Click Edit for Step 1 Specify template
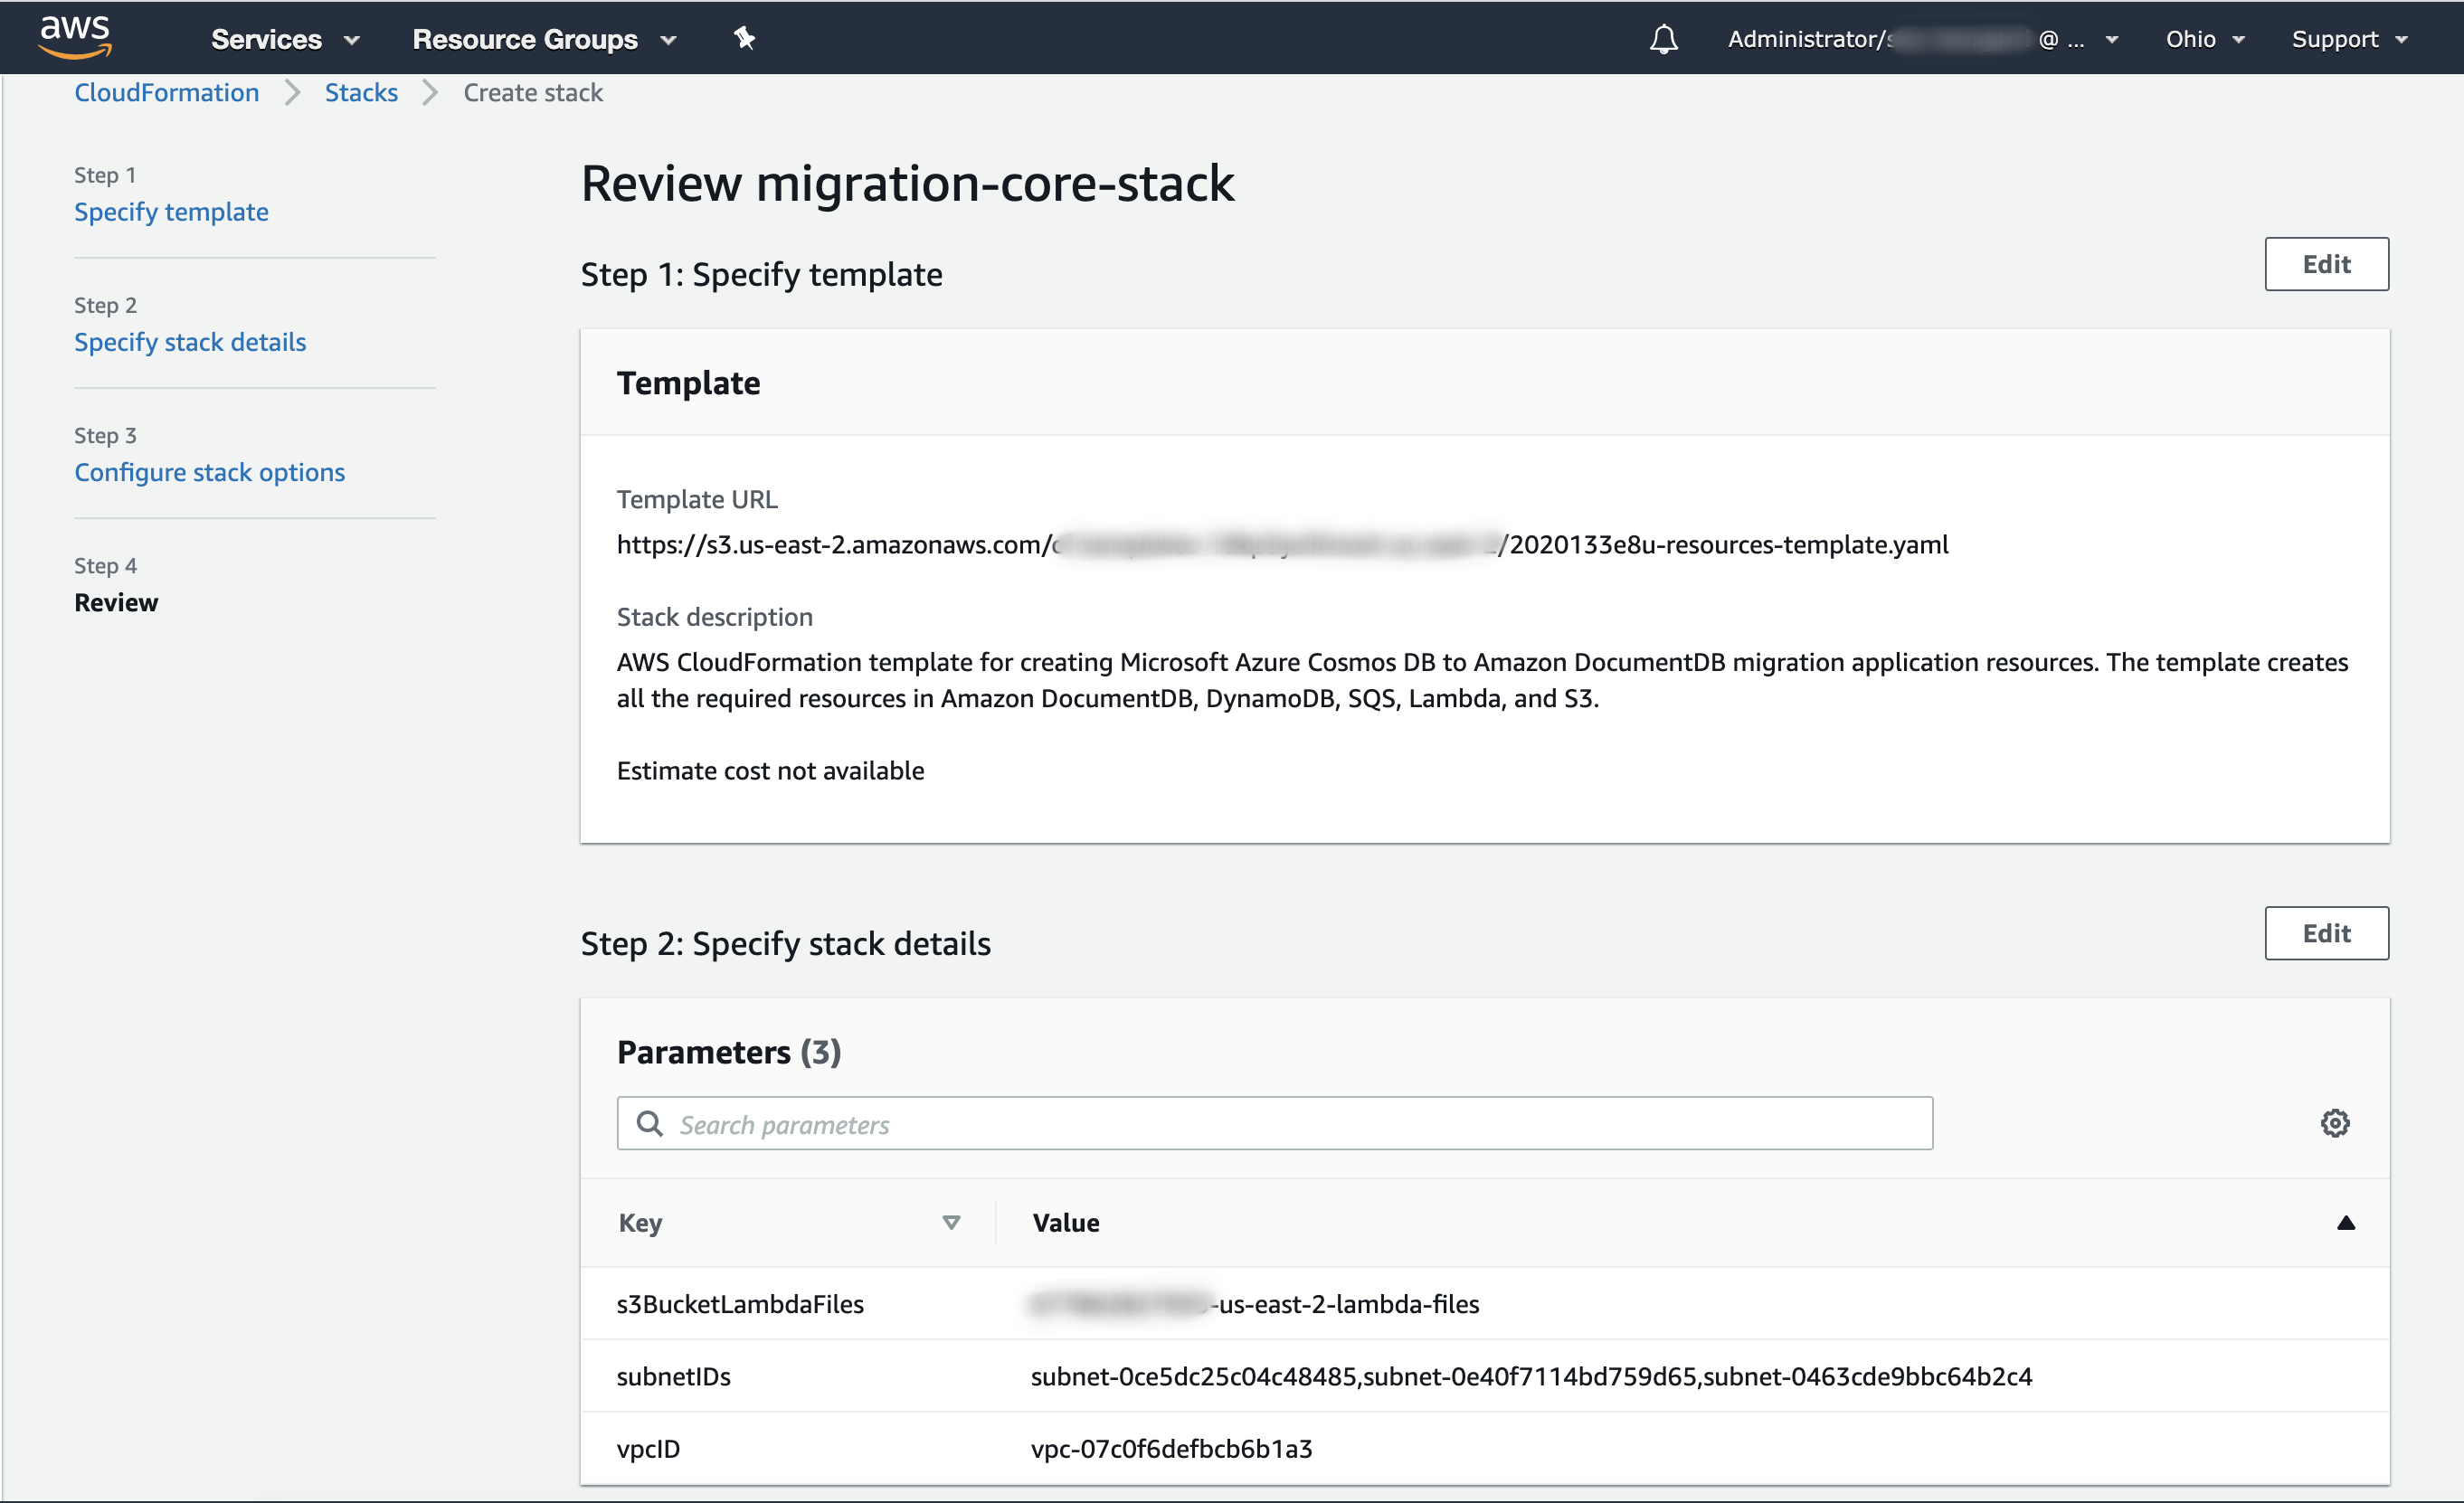2464x1503 pixels. pos(2326,264)
